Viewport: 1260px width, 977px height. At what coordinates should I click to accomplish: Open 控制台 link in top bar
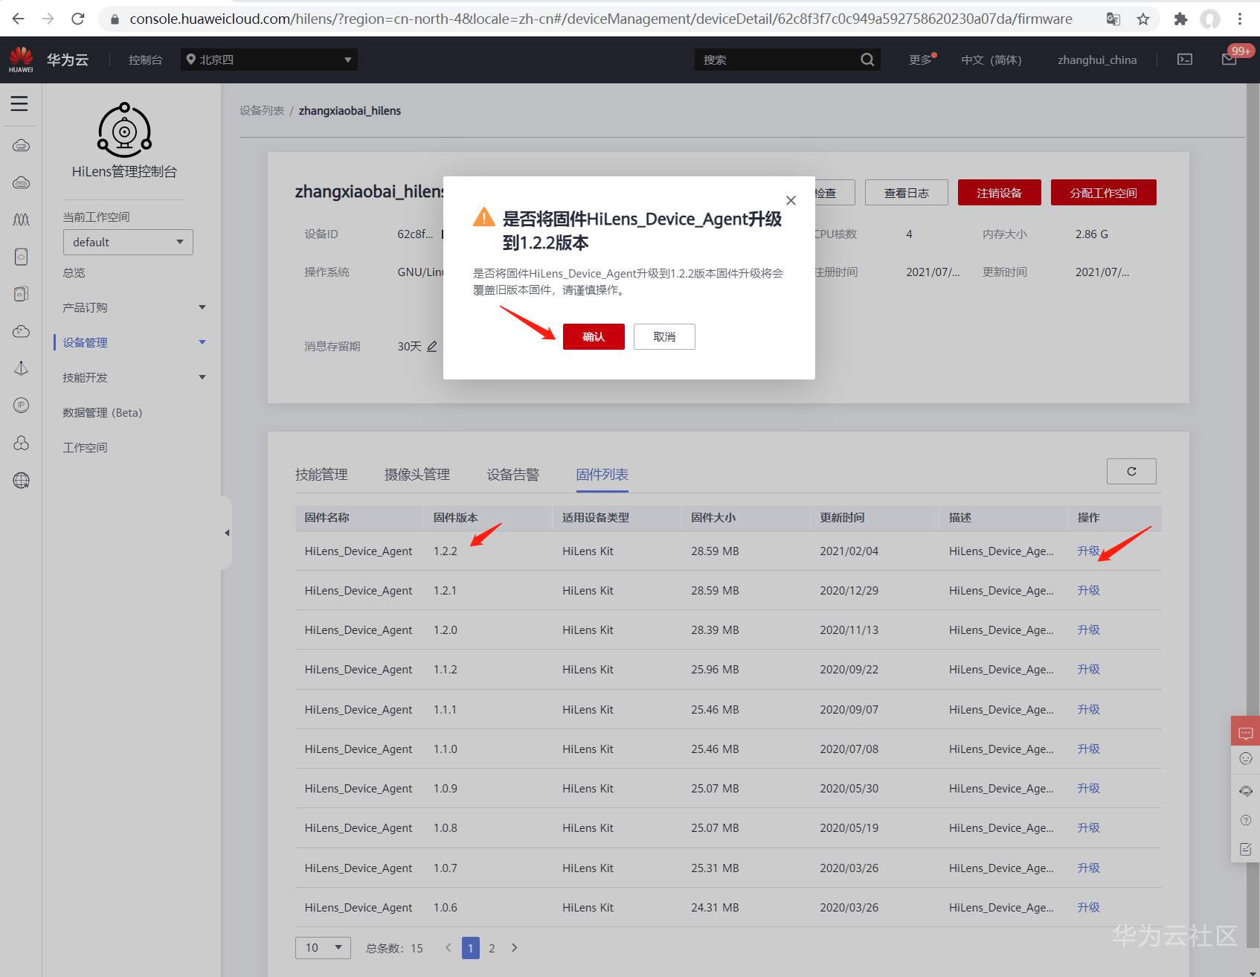point(146,60)
